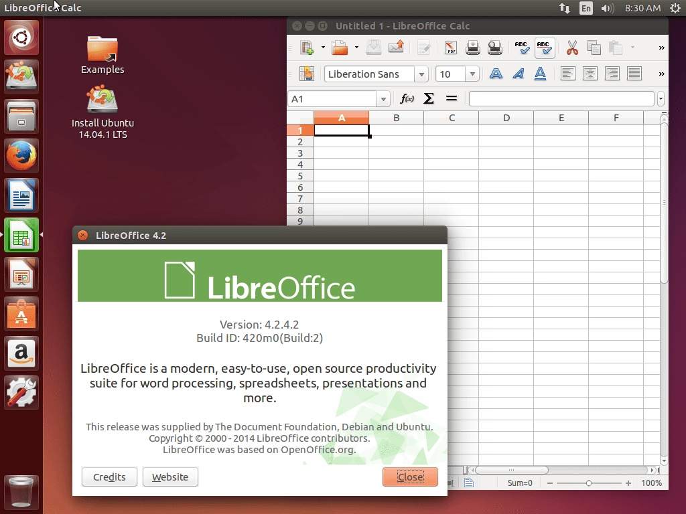
Task: Set Justified alignment icon
Action: [x=634, y=74]
